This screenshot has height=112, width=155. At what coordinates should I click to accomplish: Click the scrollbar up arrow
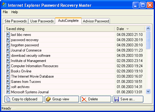coord(148,29)
